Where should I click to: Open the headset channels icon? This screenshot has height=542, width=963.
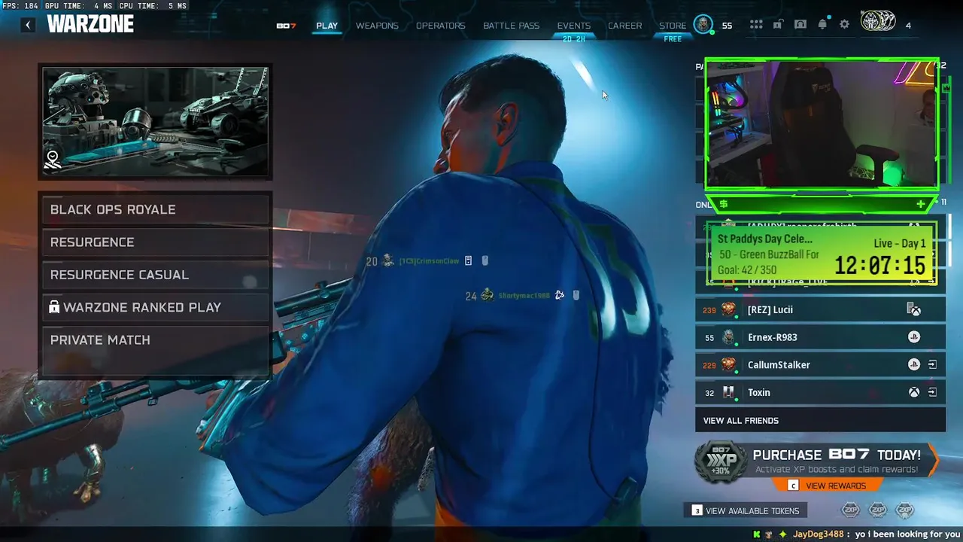click(800, 25)
